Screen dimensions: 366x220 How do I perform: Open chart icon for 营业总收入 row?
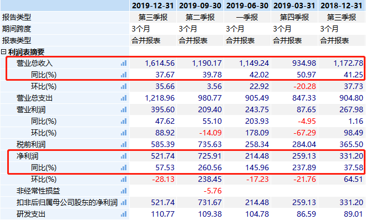pos(124,63)
